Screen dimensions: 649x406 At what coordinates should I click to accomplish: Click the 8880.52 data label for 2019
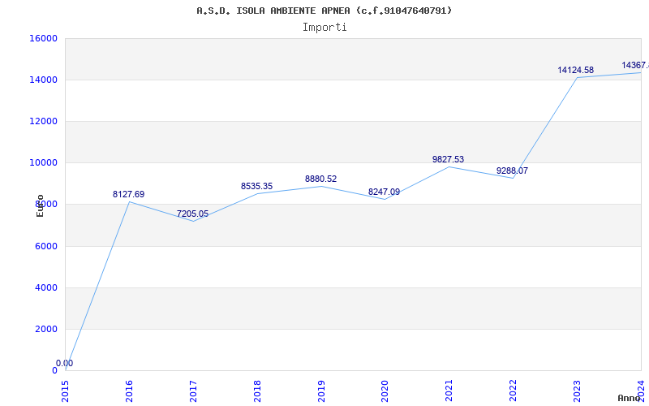(x=320, y=179)
